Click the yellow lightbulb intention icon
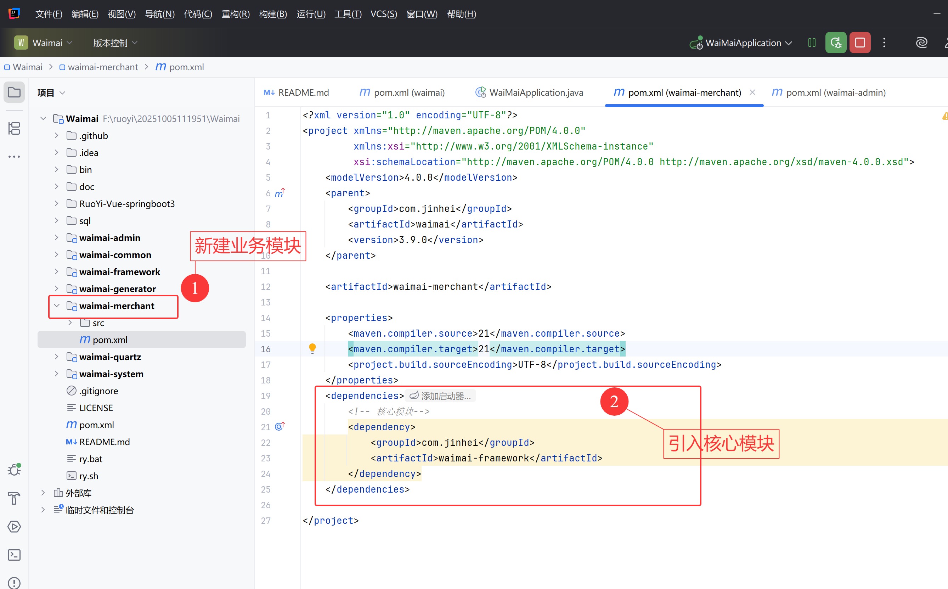 [312, 348]
